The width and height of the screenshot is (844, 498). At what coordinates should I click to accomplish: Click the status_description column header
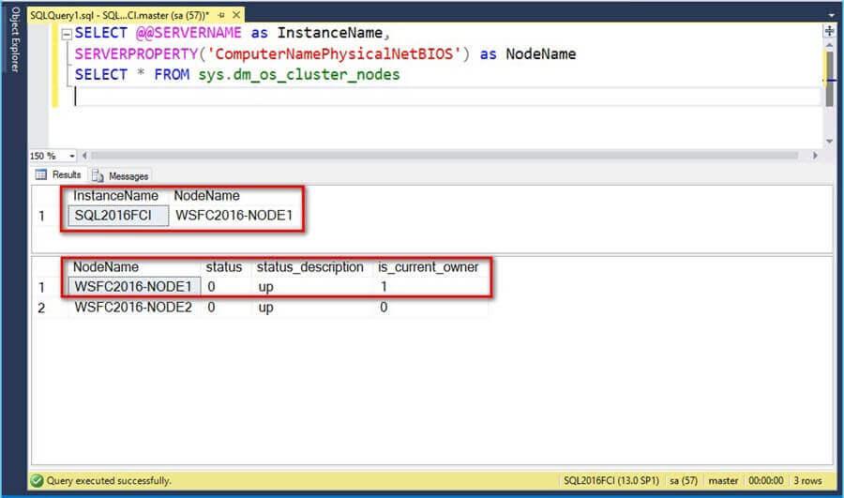[x=310, y=267]
